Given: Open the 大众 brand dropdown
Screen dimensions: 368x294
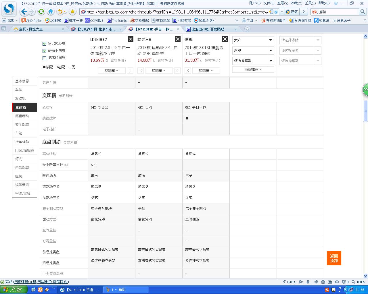Looking at the screenshot, I should point(253,40).
